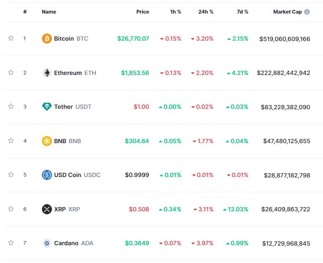Click the Market Cap info icon
This screenshot has width=323, height=263.
[x=307, y=12]
